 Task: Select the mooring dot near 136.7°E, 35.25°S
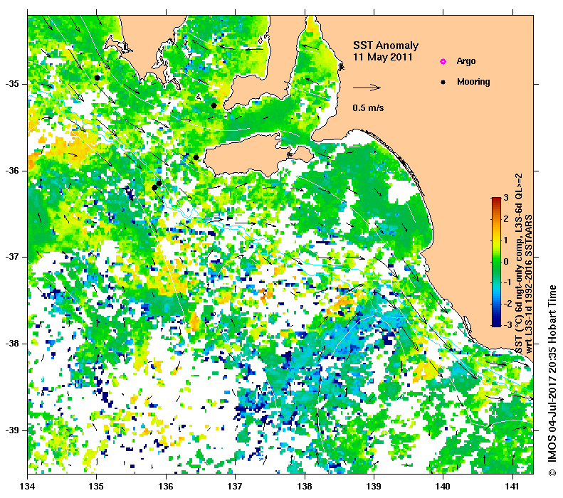214,105
